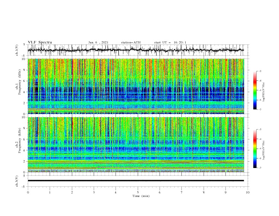
Task: Click the ch.1 "Frequency (kHz)" axis label
Action: [20, 81]
